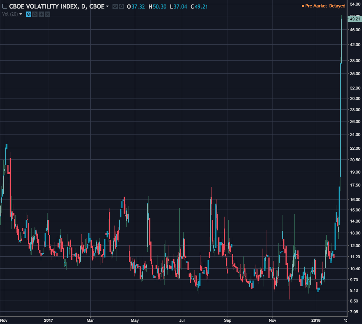Open settings gear for CBOE Volatility Index series
Image resolution: width=362 pixels, height=324 pixels.
coord(121,6)
